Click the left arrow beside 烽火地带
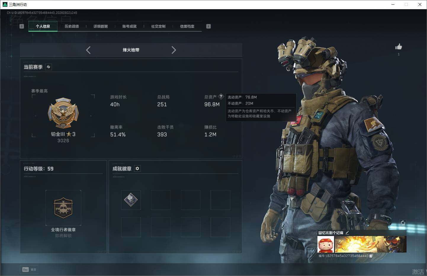 [88, 50]
